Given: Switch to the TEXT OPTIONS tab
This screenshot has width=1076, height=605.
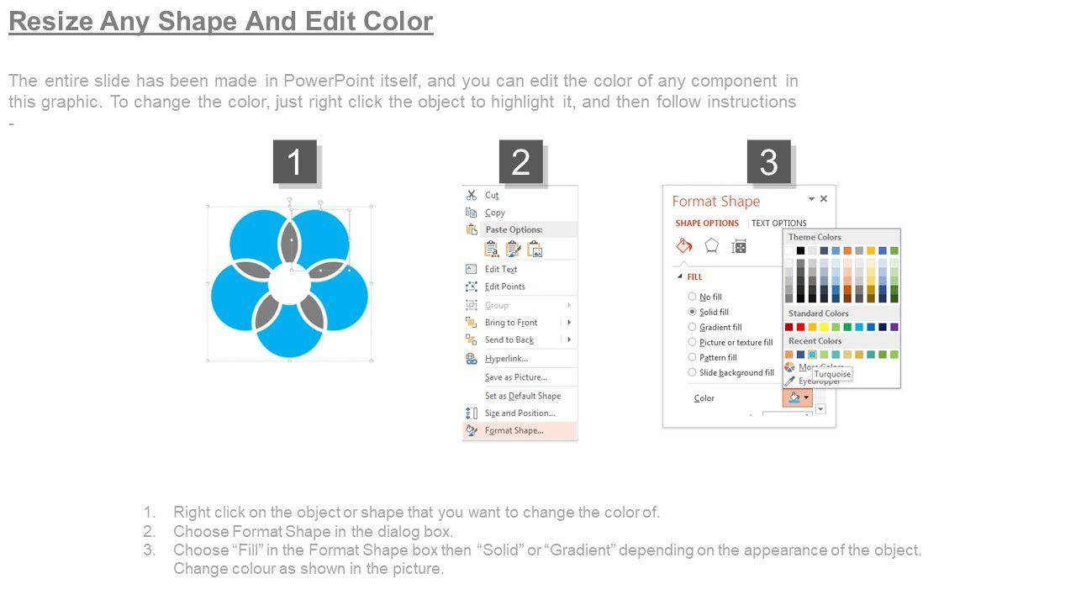Looking at the screenshot, I should click(x=778, y=224).
